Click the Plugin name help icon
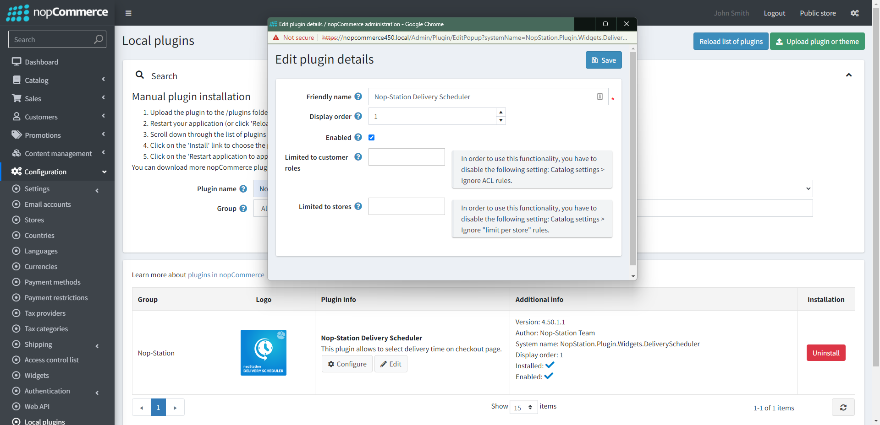880x425 pixels. pos(243,189)
